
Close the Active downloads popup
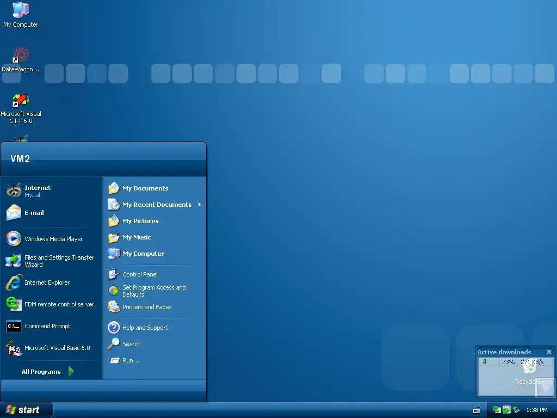[549, 352]
